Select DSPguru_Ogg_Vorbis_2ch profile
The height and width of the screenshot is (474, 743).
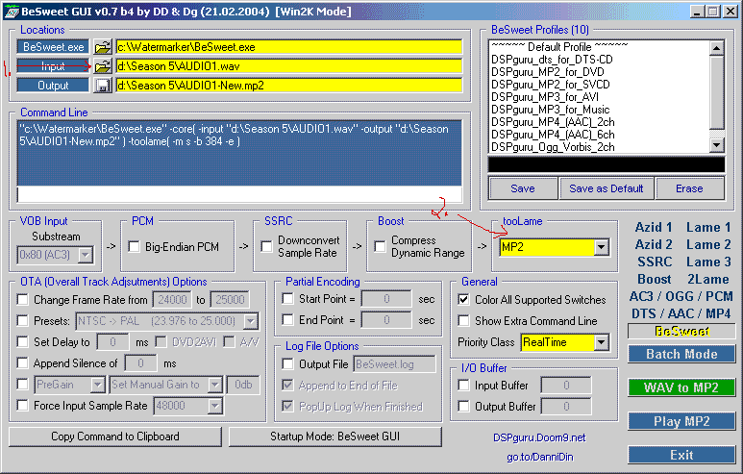[553, 147]
